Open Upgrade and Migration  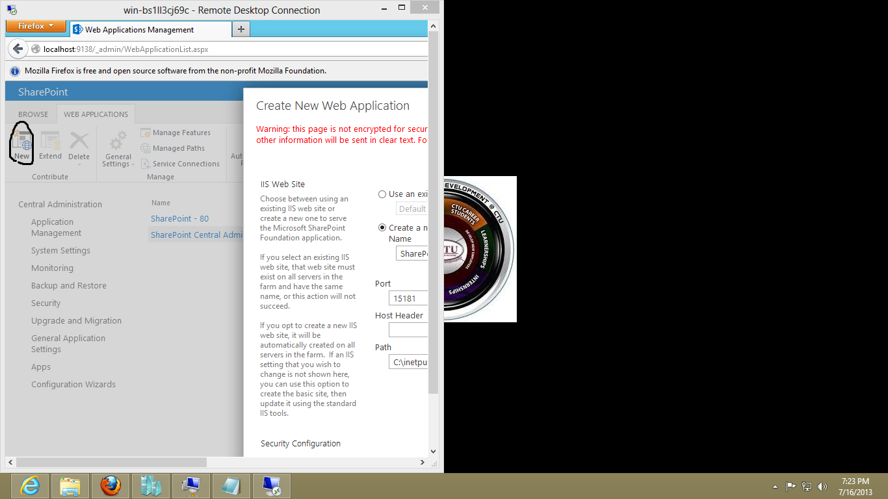[76, 320]
